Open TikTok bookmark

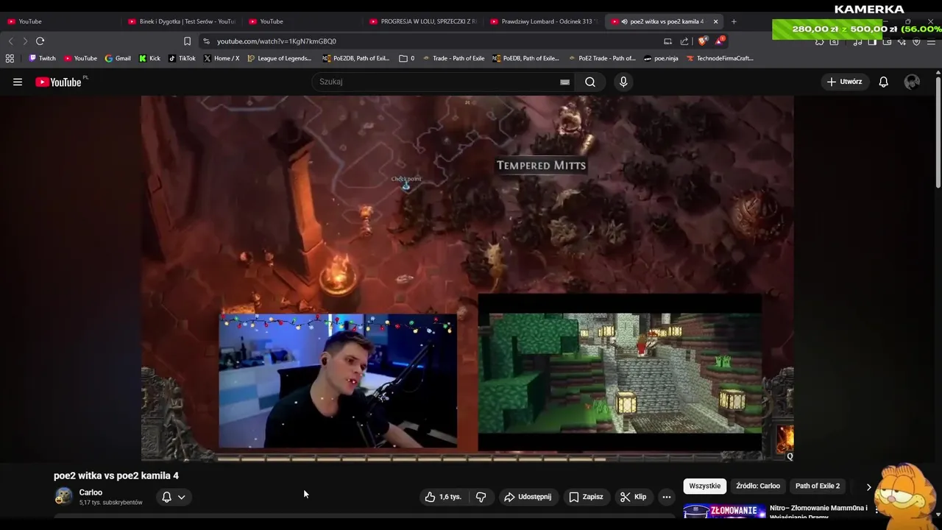coord(182,58)
